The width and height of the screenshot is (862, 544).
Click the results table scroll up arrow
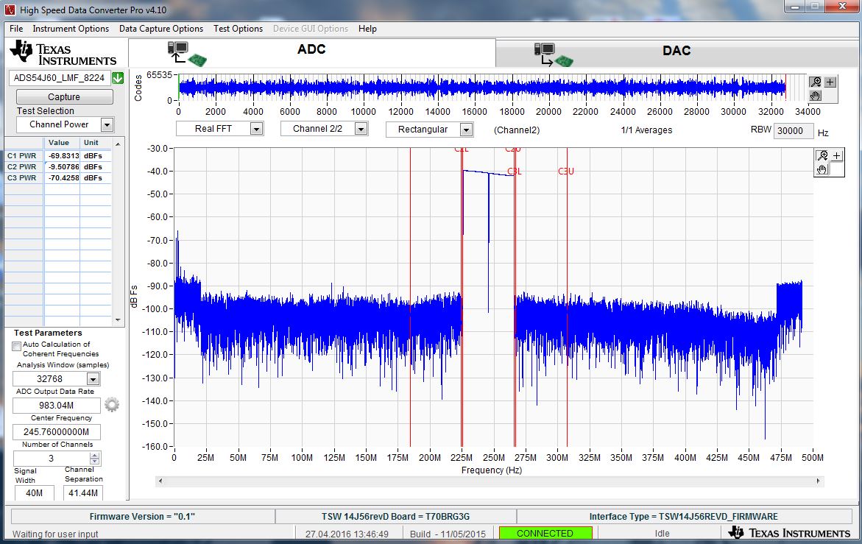pyautogui.click(x=118, y=144)
